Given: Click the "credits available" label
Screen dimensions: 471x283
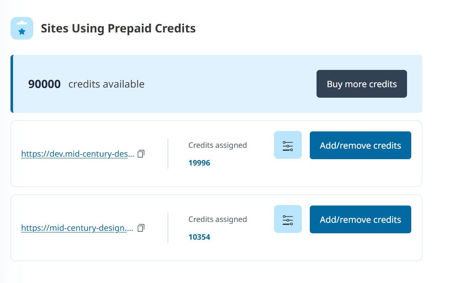Looking at the screenshot, I should point(106,84).
